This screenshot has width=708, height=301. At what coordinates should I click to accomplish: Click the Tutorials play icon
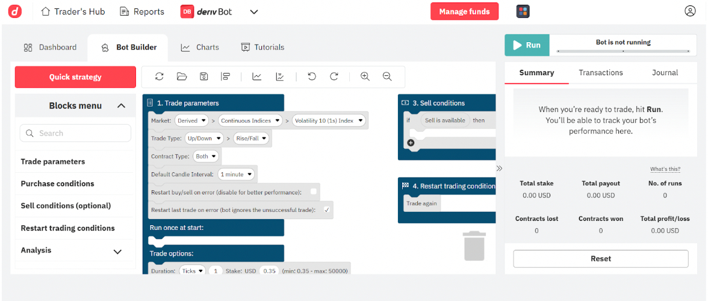(x=246, y=48)
